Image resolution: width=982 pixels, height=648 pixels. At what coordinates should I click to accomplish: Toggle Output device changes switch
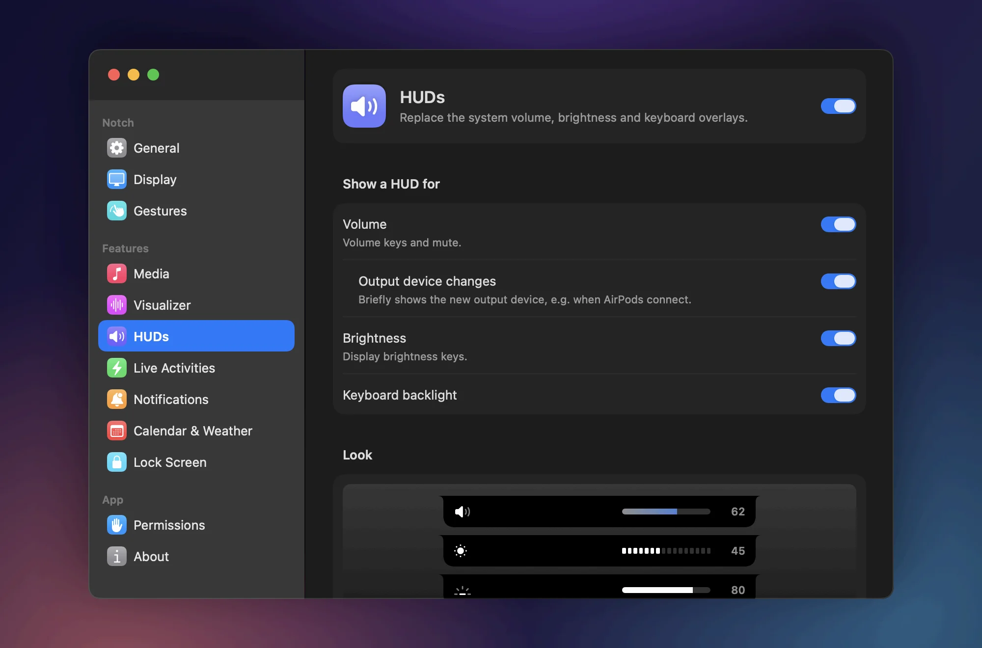click(x=839, y=281)
